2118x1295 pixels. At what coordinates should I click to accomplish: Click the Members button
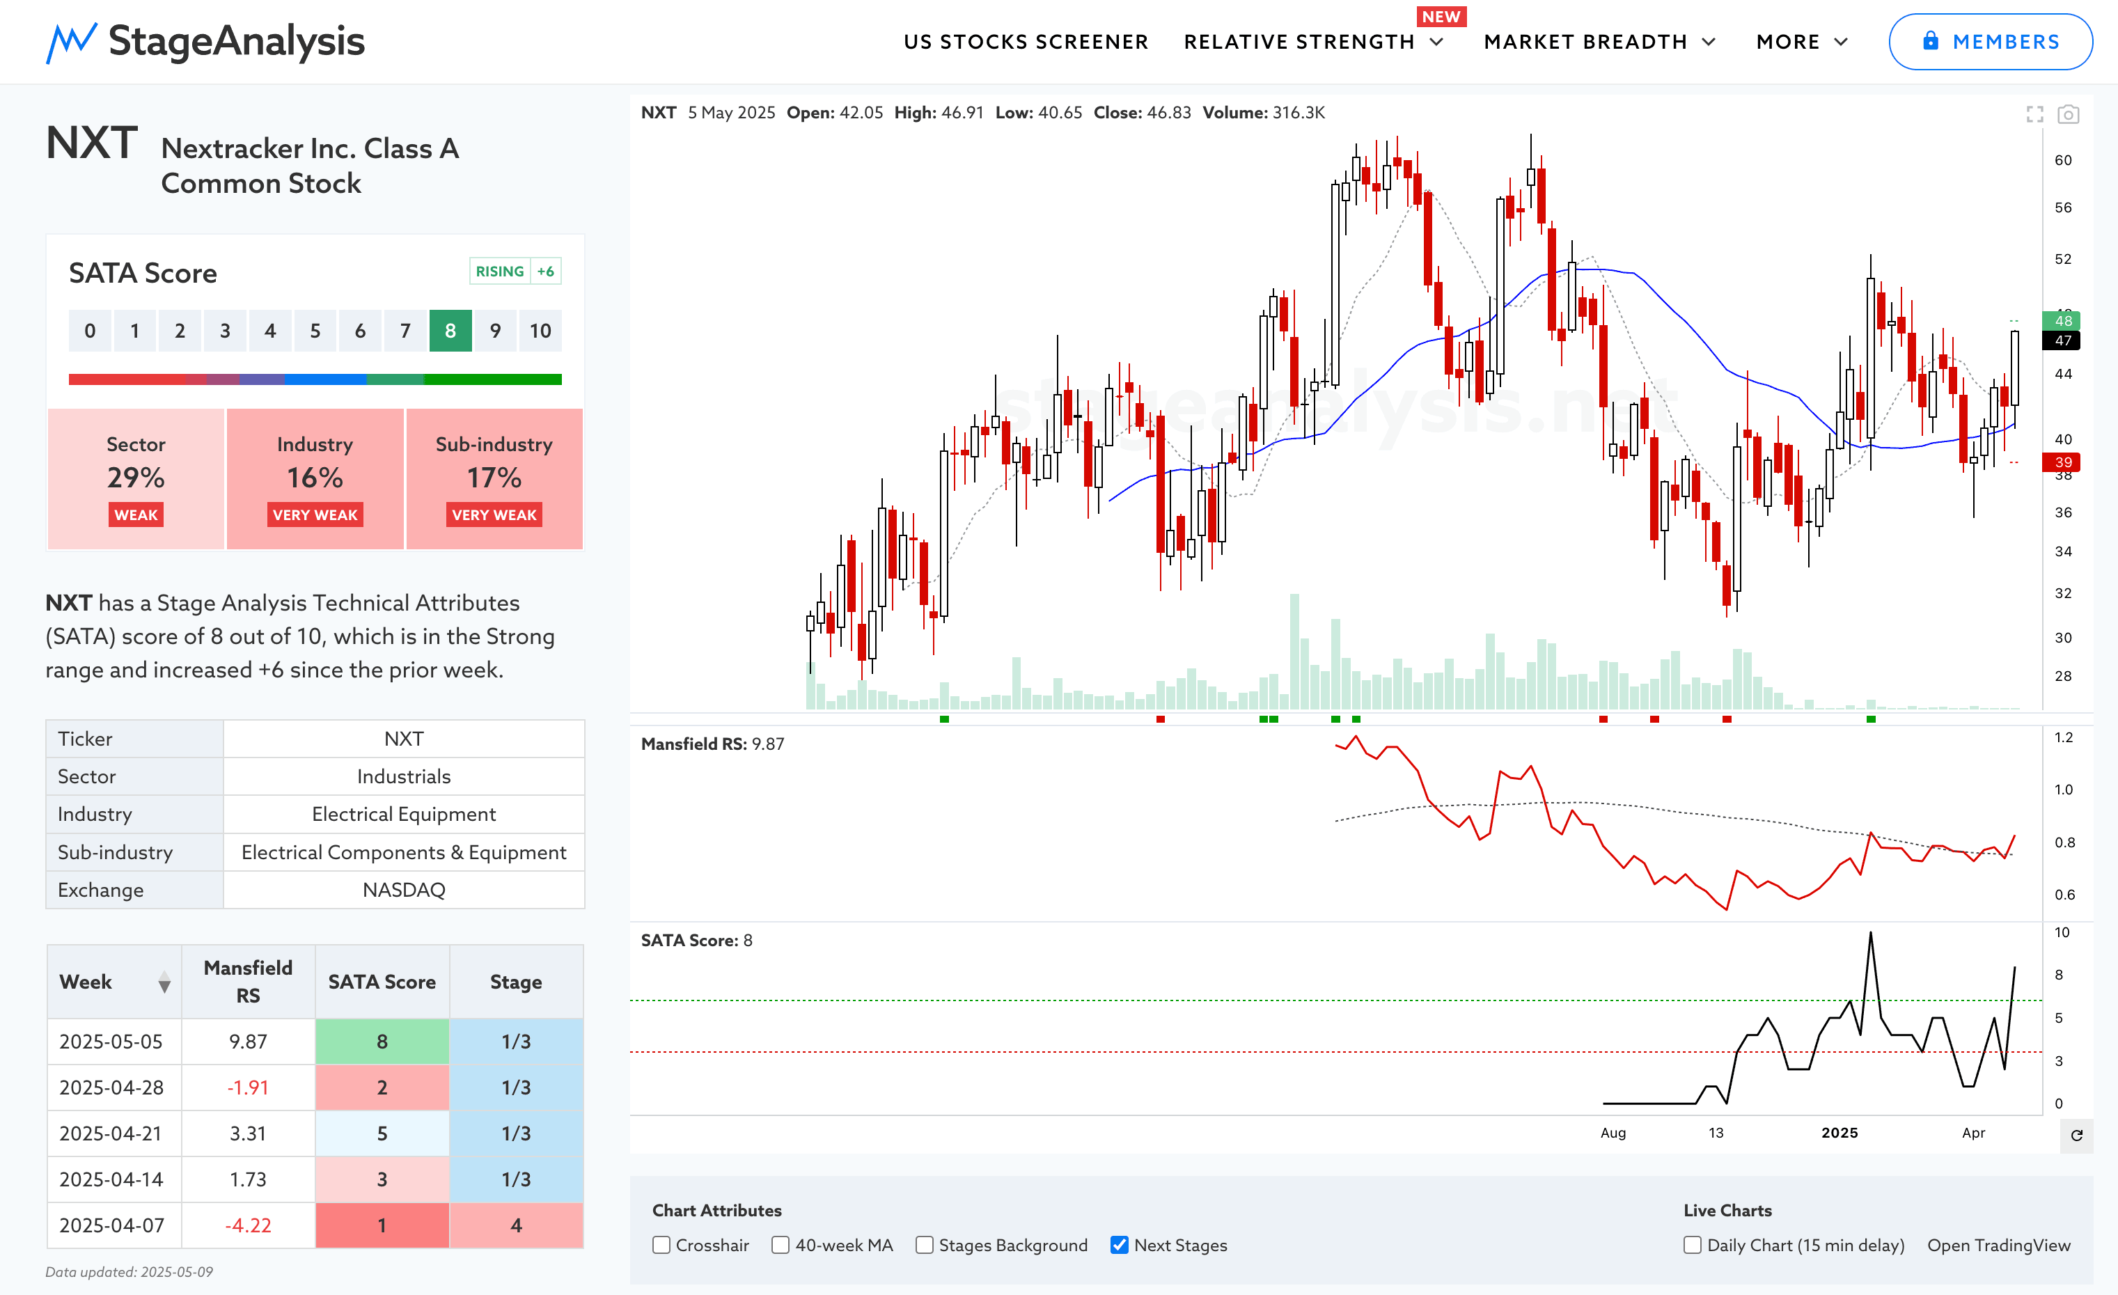(x=1990, y=42)
